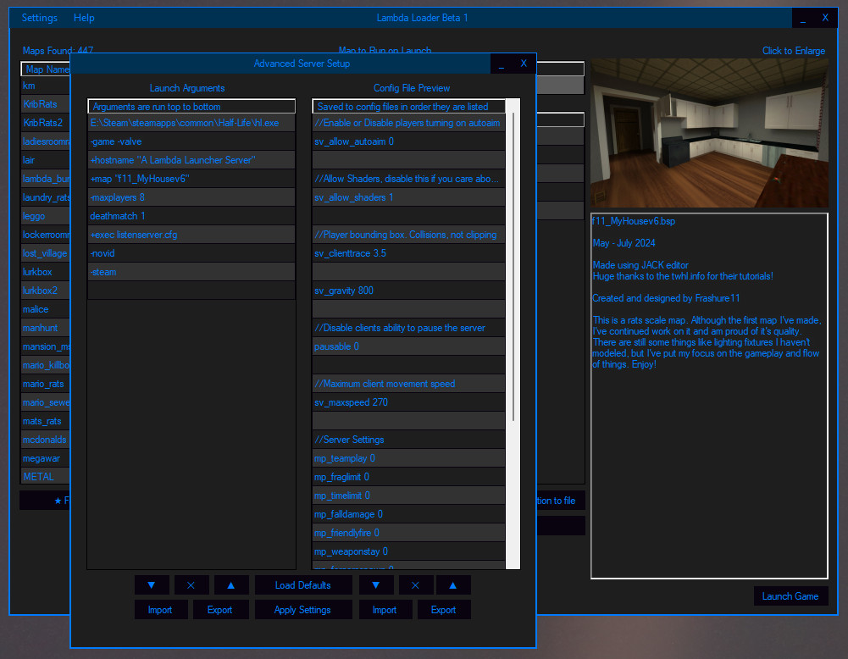848x659 pixels.
Task: Click Load Defaults for launch arguments
Action: [302, 584]
